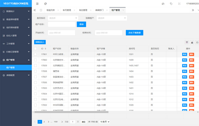Image resolution: width=199 pixels, height=126 pixels.
Task: Sort table by ID column arrows
Action: tap(45, 49)
